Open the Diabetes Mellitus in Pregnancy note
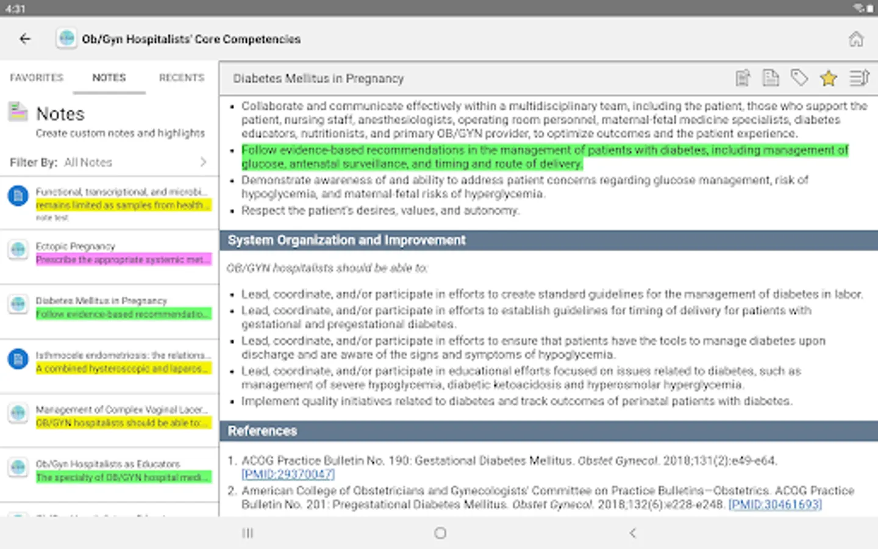This screenshot has height=549, width=878. click(109, 311)
